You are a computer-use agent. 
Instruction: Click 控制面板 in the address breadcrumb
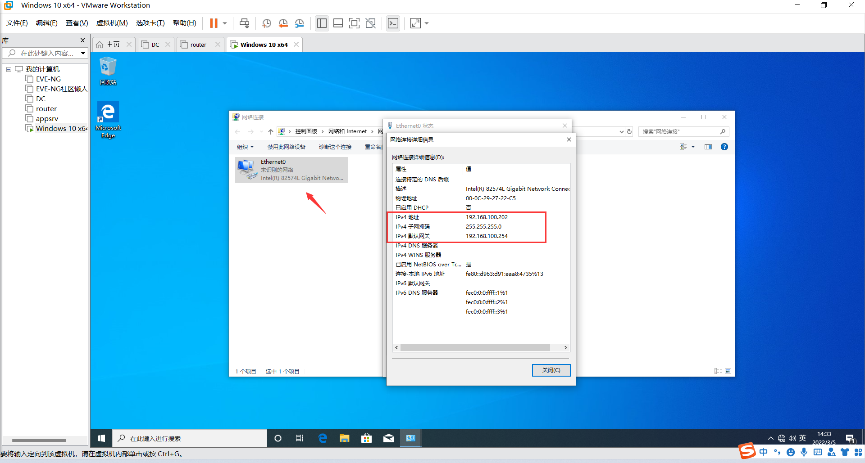[306, 131]
